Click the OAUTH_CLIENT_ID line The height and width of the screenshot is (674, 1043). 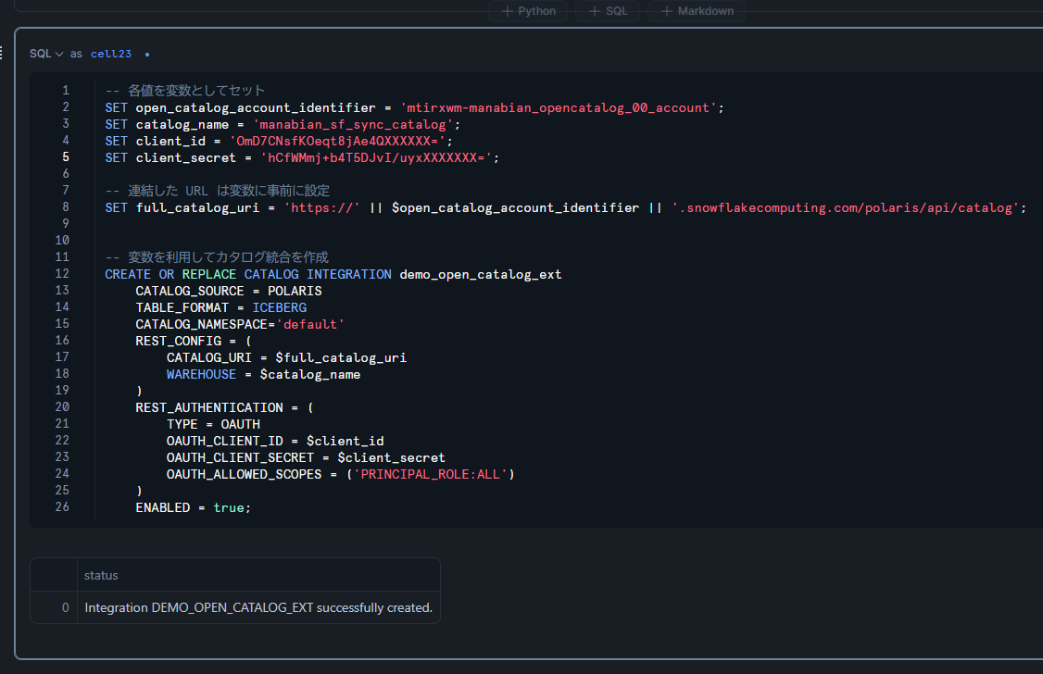click(x=275, y=441)
